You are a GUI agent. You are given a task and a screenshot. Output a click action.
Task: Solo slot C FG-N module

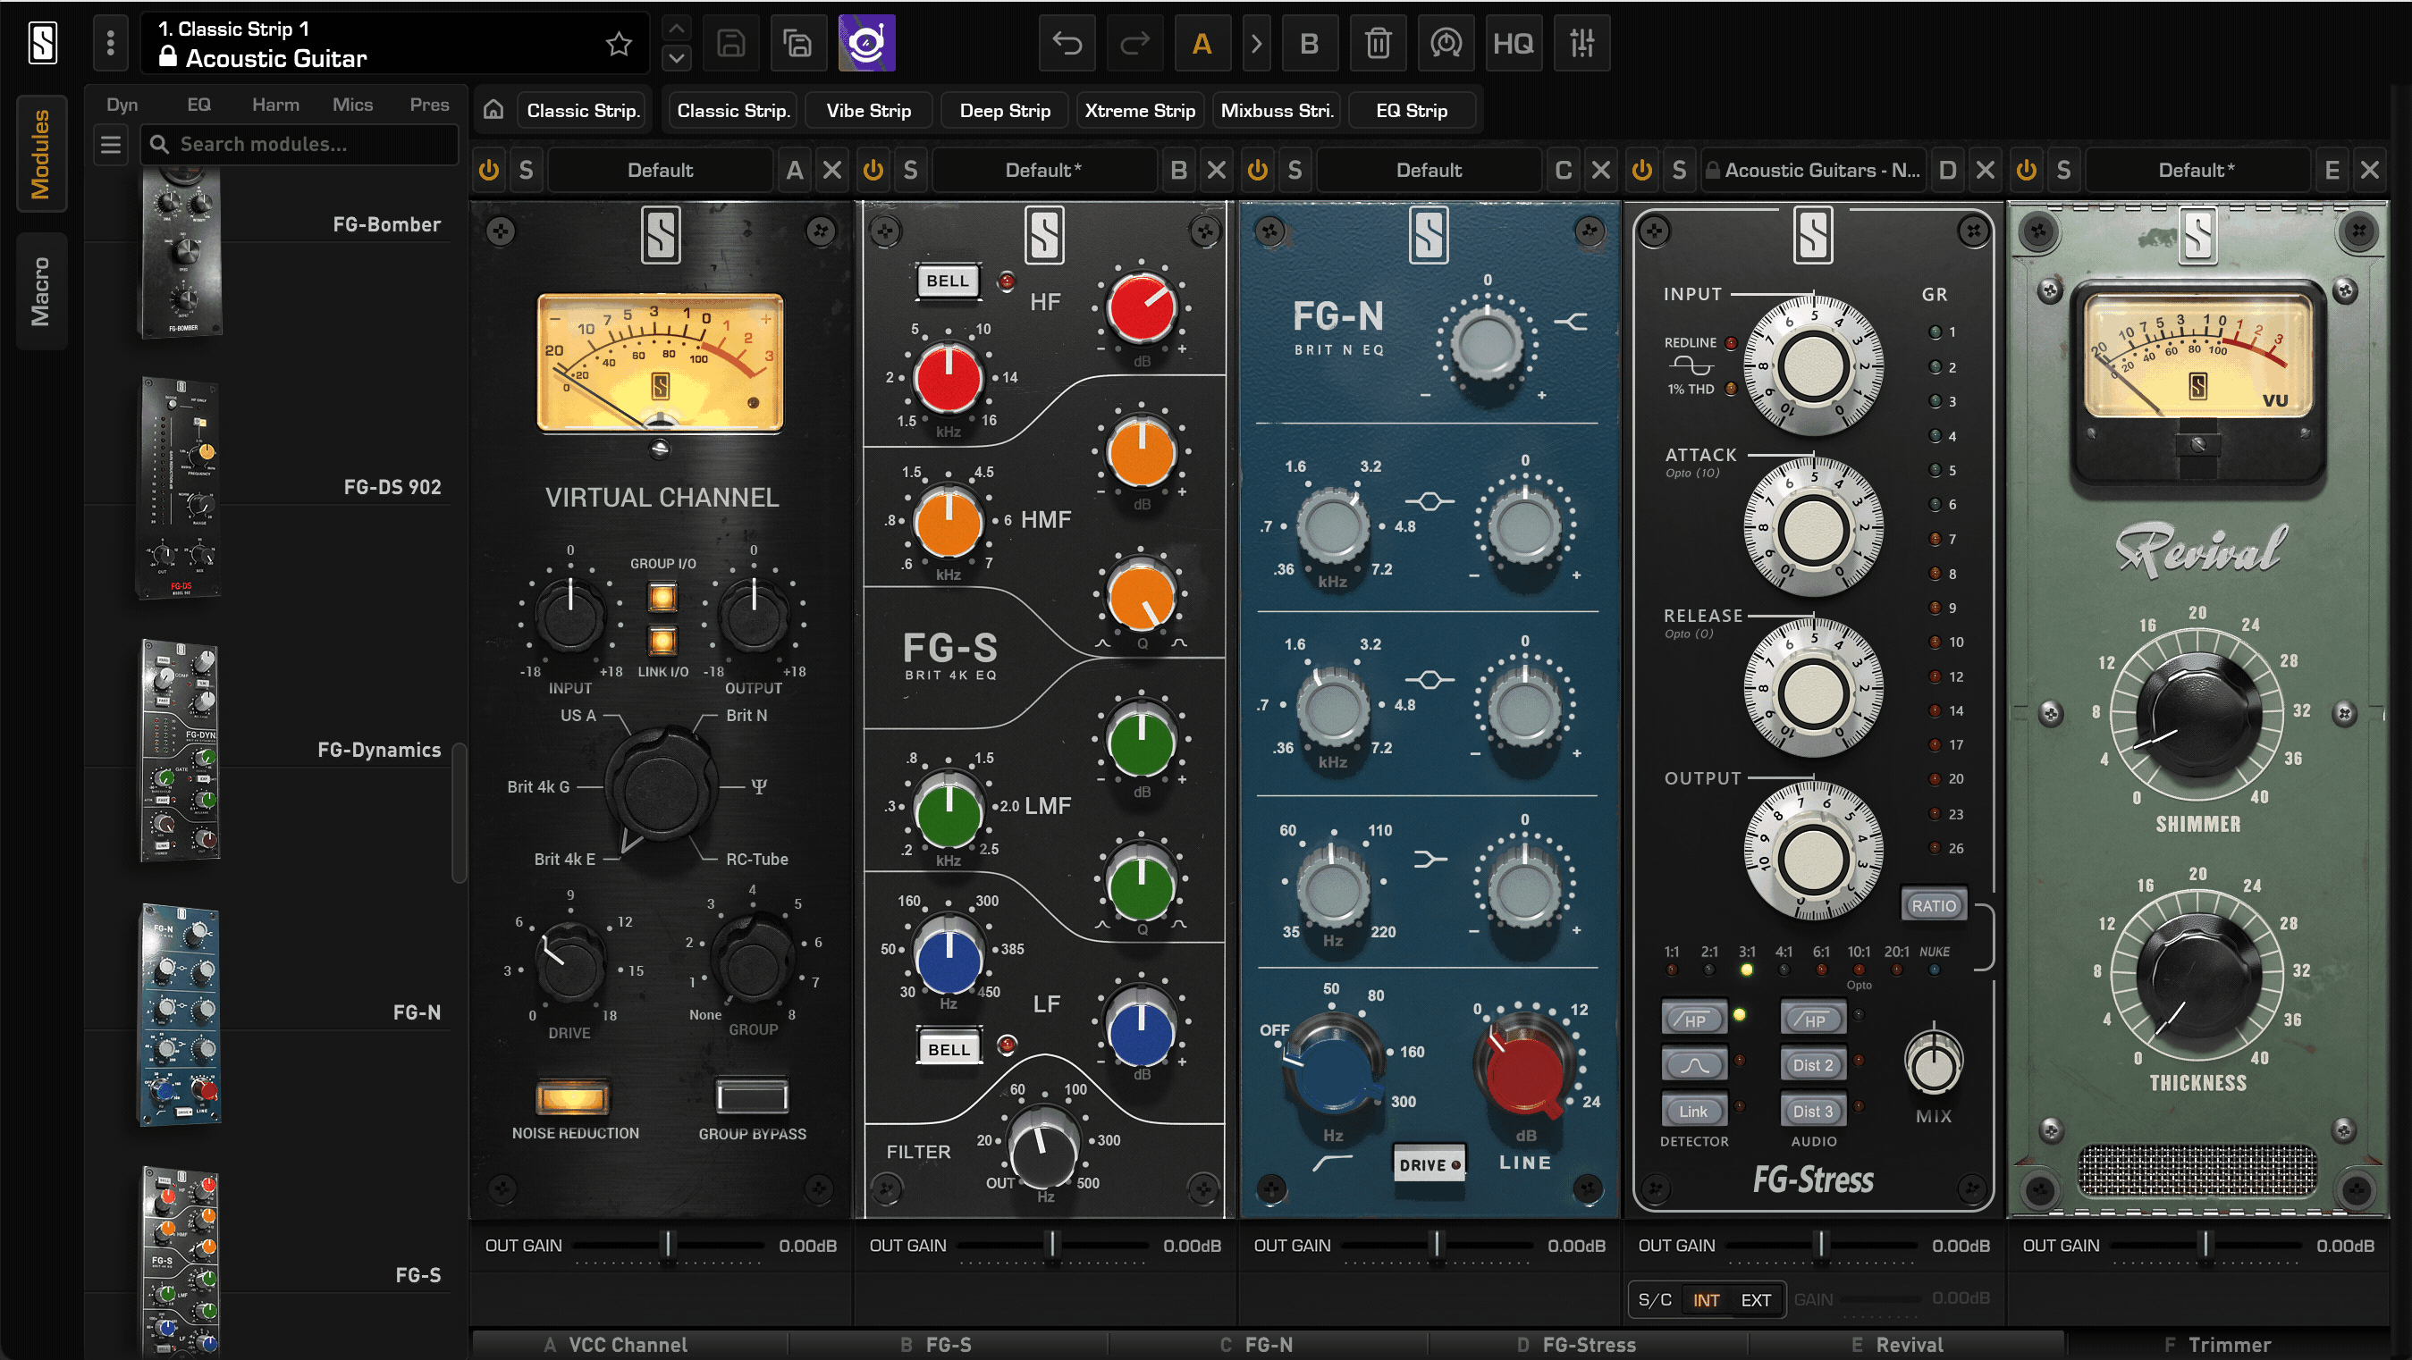click(x=1295, y=171)
